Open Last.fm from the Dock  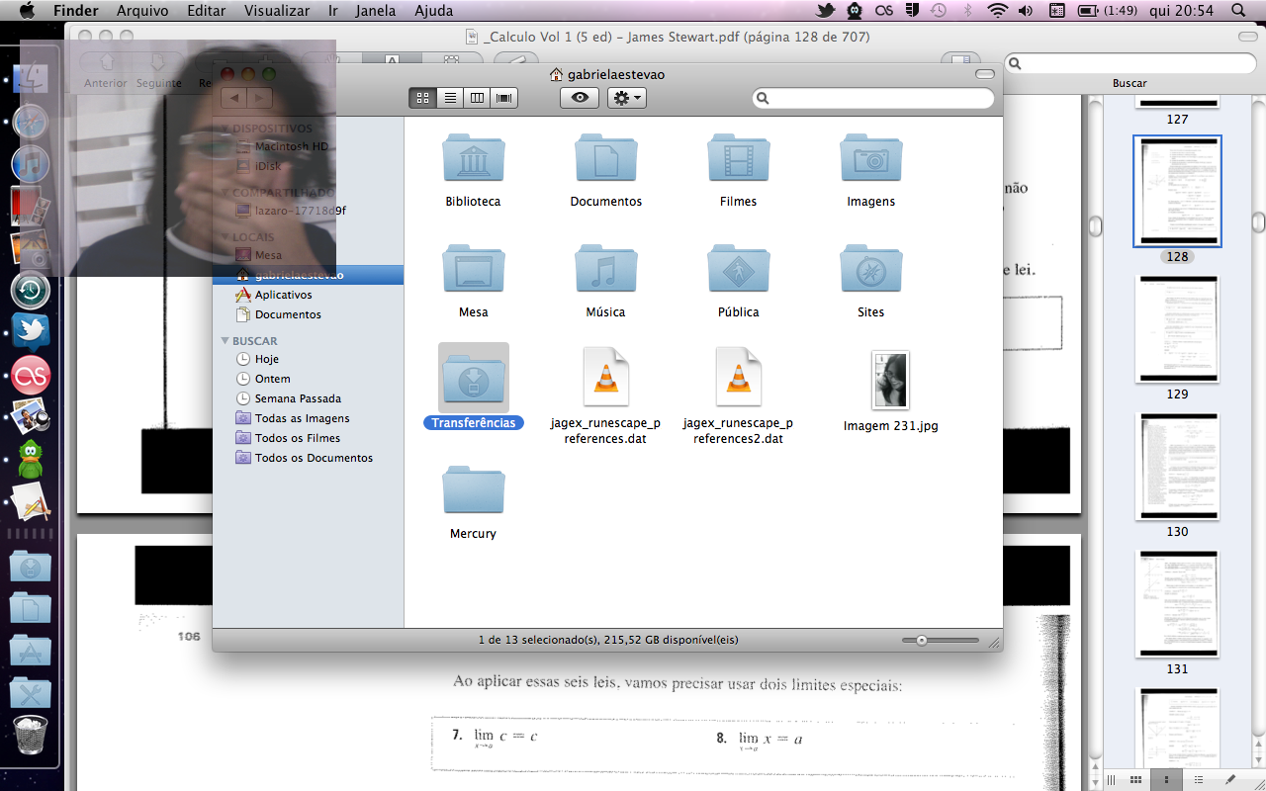[x=31, y=375]
